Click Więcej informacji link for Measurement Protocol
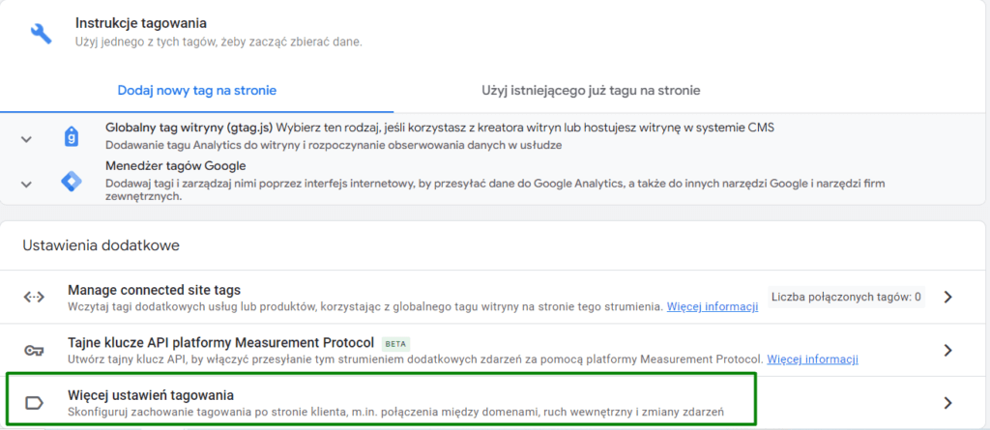 [x=812, y=359]
